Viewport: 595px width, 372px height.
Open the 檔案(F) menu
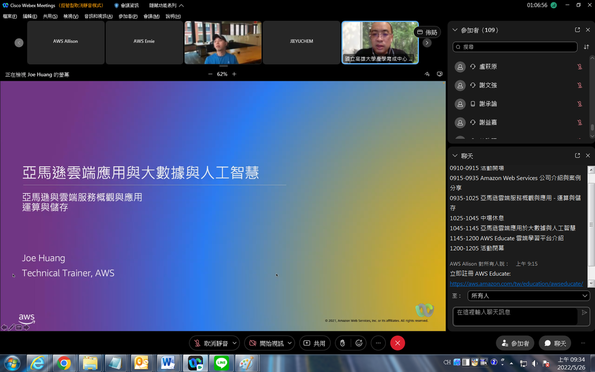(x=10, y=16)
